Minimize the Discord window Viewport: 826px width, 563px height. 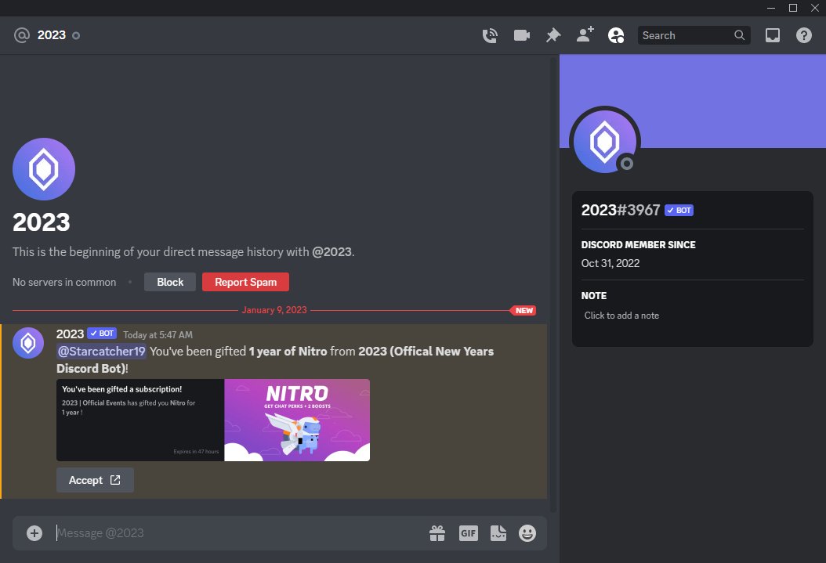point(770,8)
